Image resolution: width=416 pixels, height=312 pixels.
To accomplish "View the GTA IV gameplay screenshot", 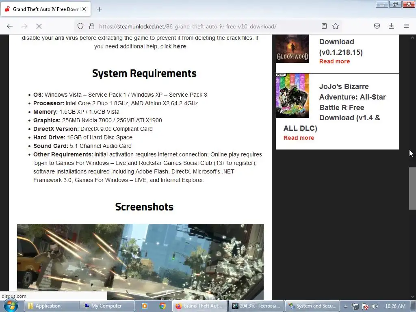I will point(140,262).
